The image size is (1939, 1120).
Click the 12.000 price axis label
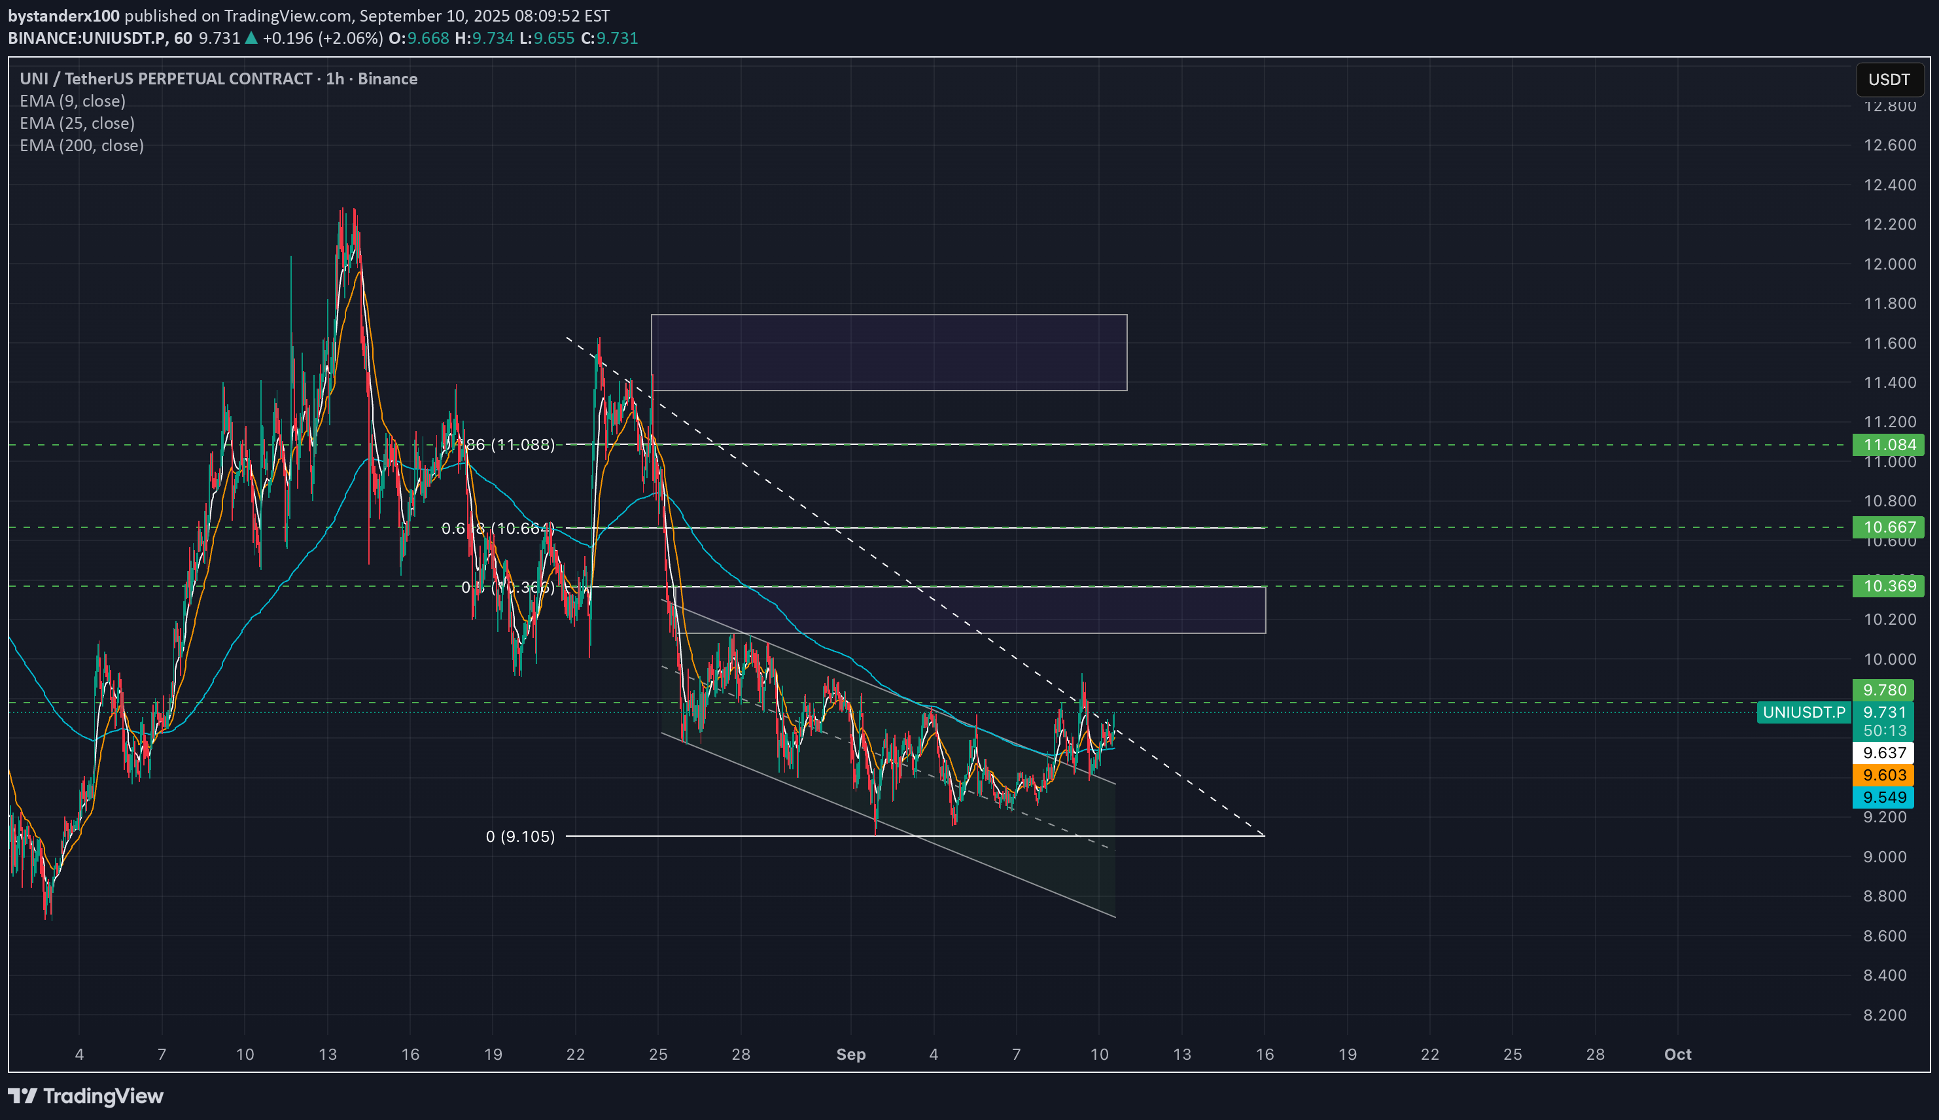pos(1890,264)
